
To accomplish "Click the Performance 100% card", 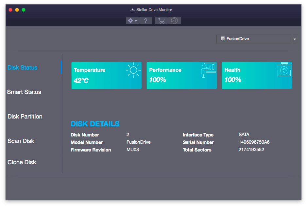I will [x=181, y=75].
